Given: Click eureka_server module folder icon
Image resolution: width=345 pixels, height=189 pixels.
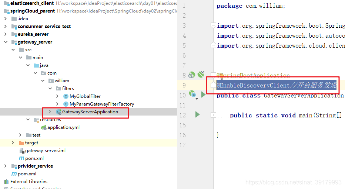Looking at the screenshot, I should coord(14,34).
